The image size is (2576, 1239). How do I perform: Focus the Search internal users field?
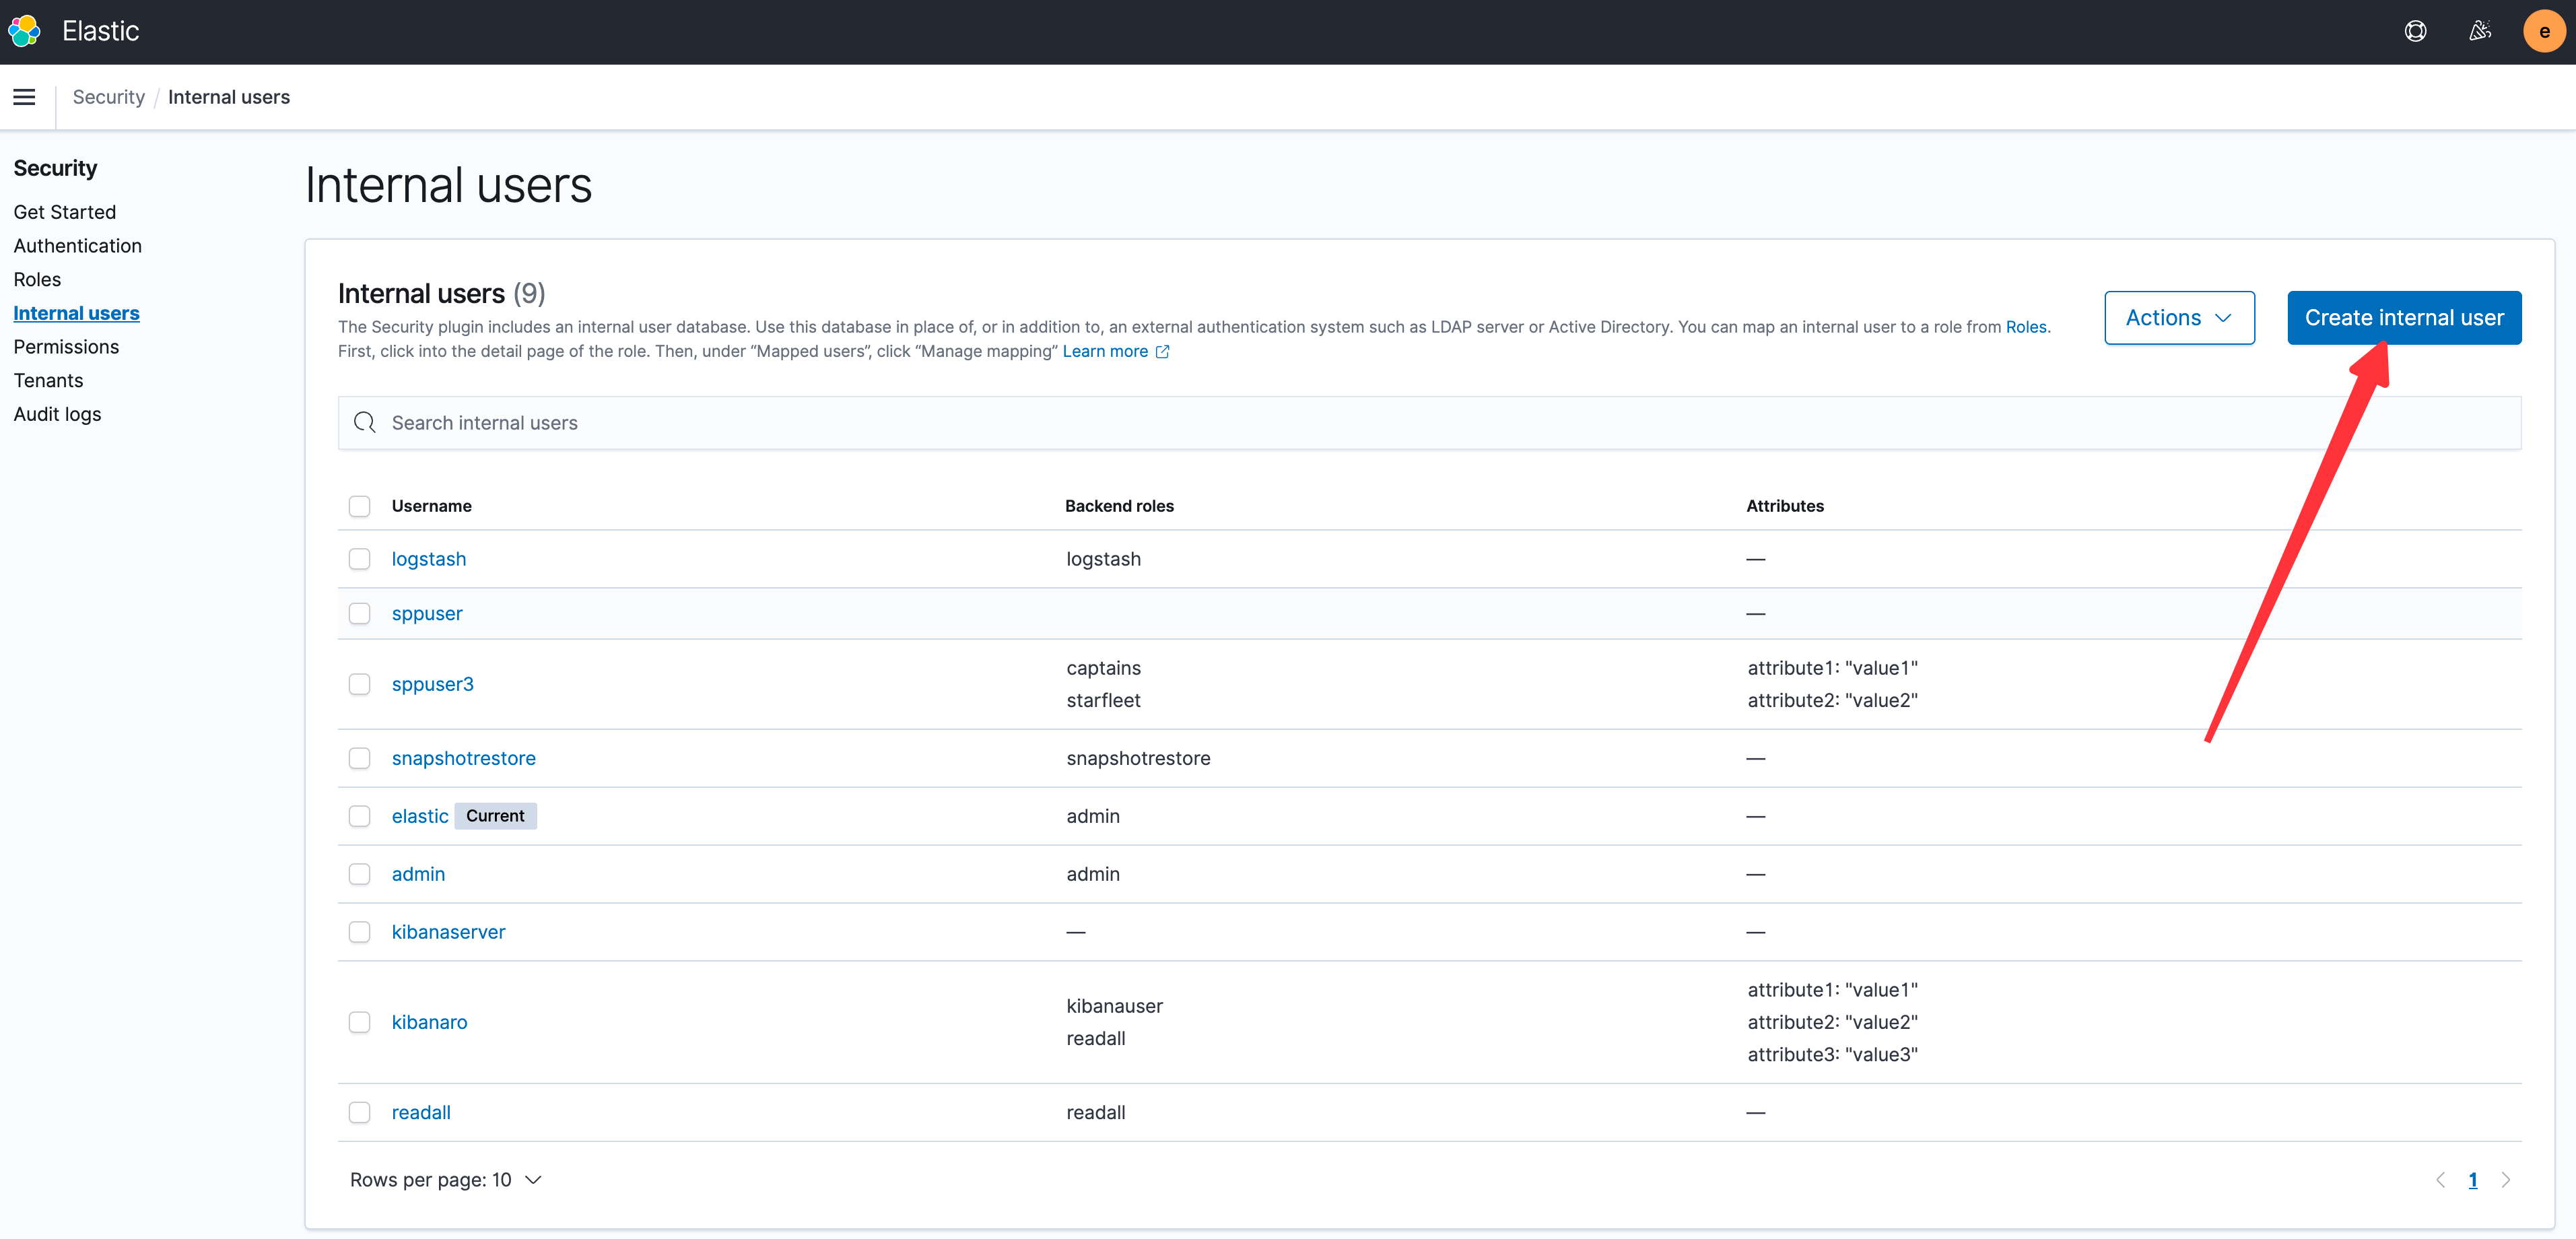coord(1430,423)
